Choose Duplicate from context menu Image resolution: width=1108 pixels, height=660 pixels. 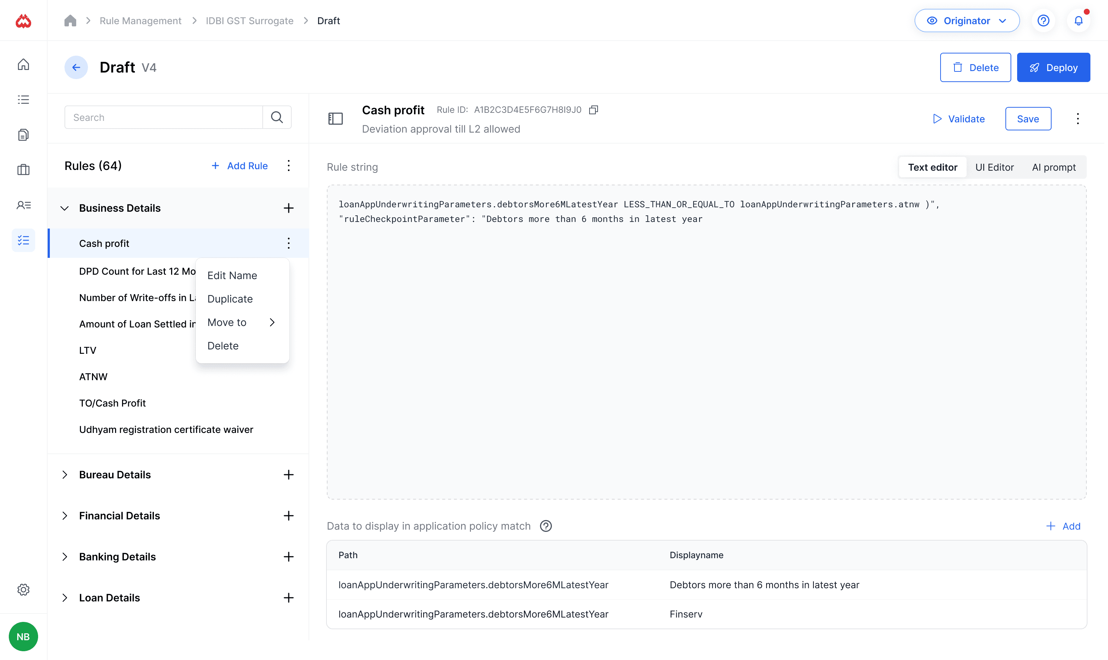pos(230,299)
